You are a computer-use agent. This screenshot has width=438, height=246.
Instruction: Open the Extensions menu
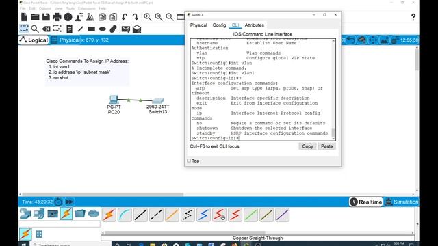tap(87, 8)
